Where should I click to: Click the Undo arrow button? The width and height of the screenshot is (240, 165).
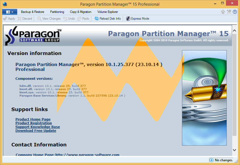69,19
